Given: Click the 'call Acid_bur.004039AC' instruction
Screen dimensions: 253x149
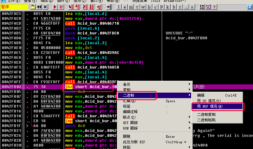Looking at the screenshot, I should (x=92, y=53).
